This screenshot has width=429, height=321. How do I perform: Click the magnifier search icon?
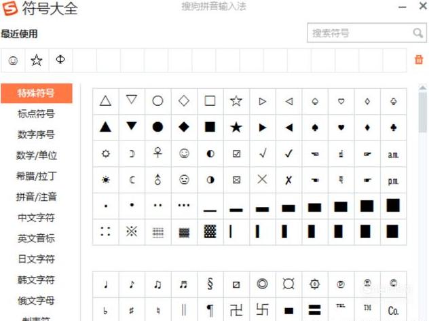click(x=417, y=33)
